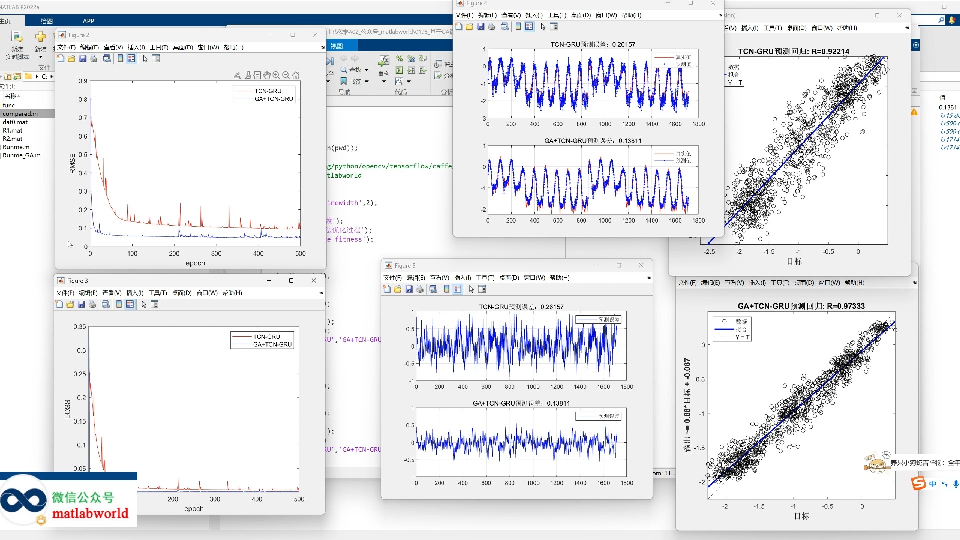Click New Figure icon in Figure 3 toolbar

(59, 304)
